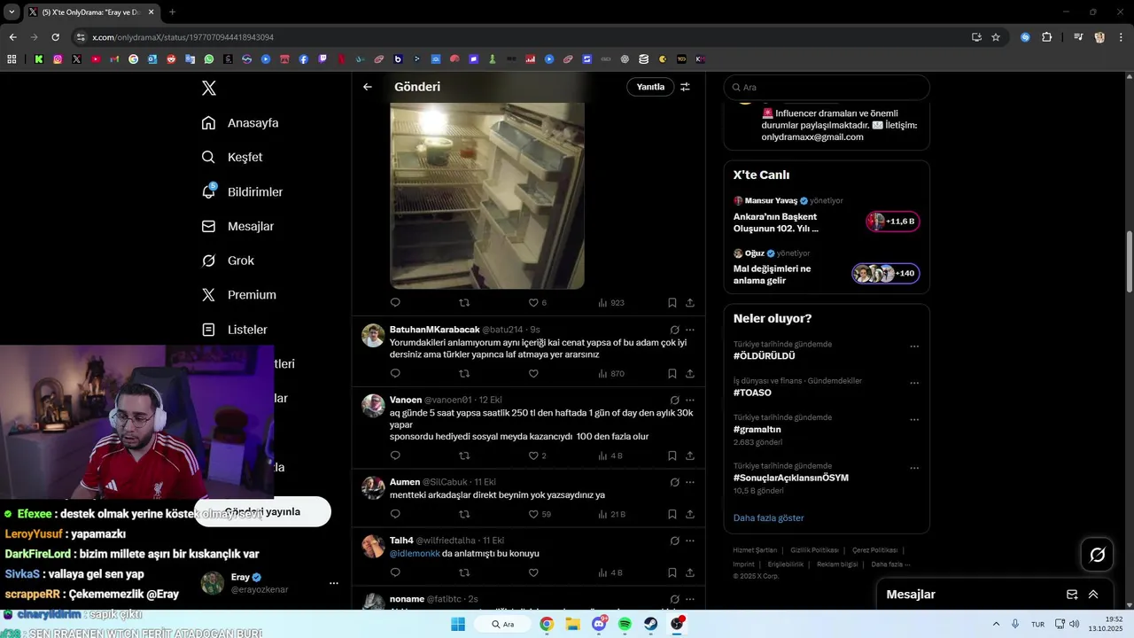Bookmark this page star icon

(x=996, y=37)
